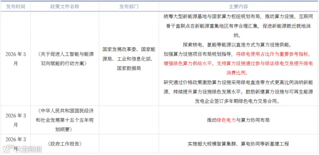Click date cell beside 第十五个五年规划纲要
Viewport: 319px width, 155px height.
(16, 120)
